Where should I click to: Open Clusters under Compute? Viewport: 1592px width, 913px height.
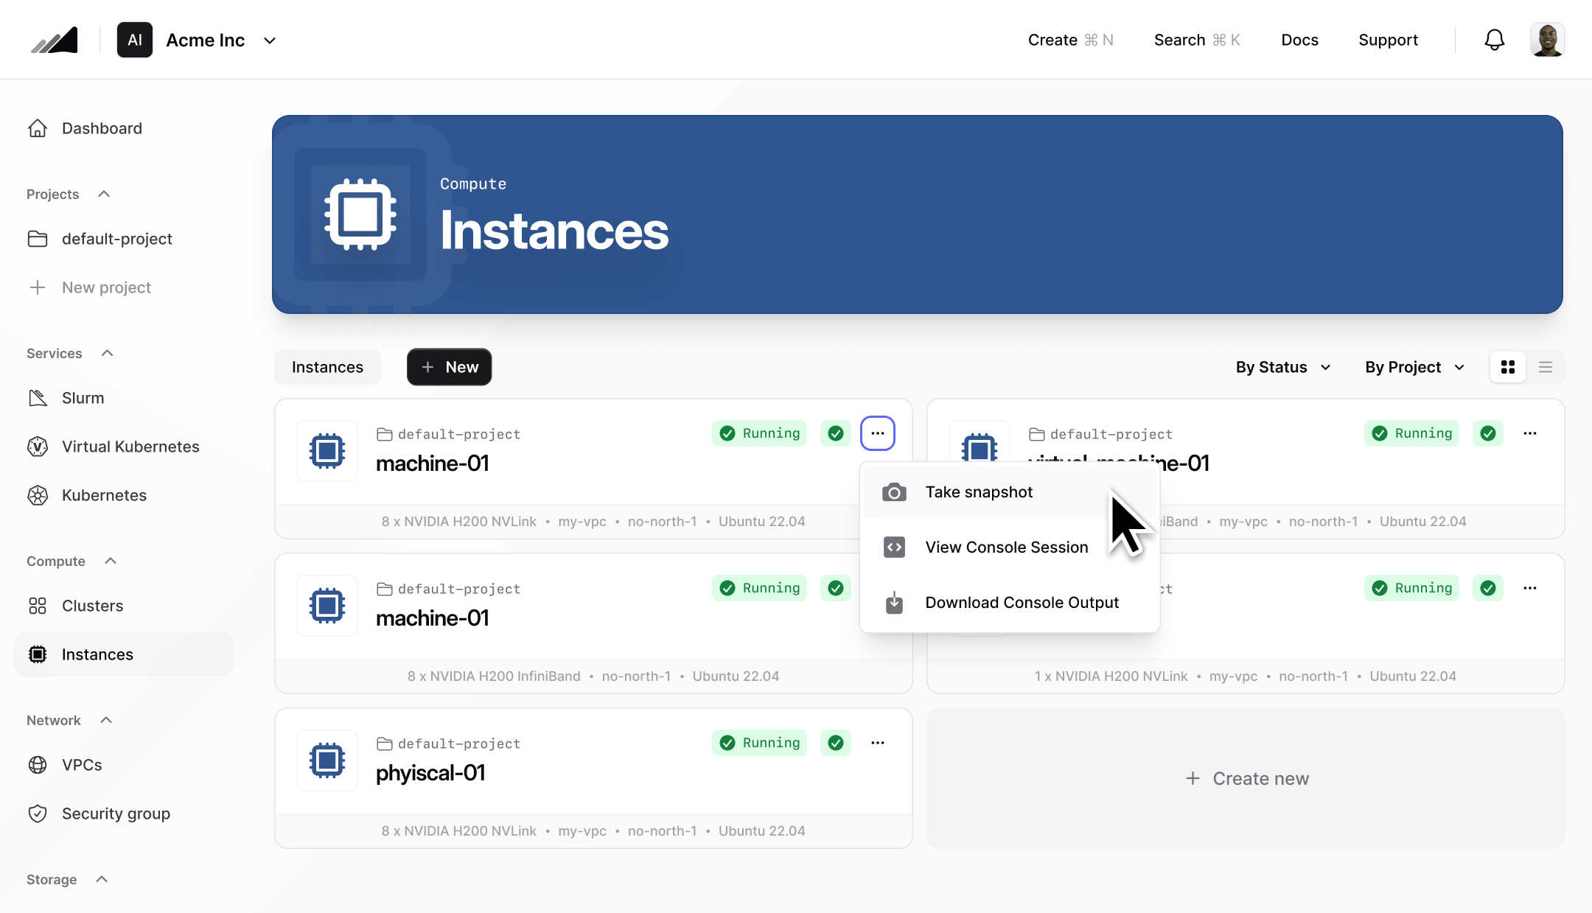92,606
